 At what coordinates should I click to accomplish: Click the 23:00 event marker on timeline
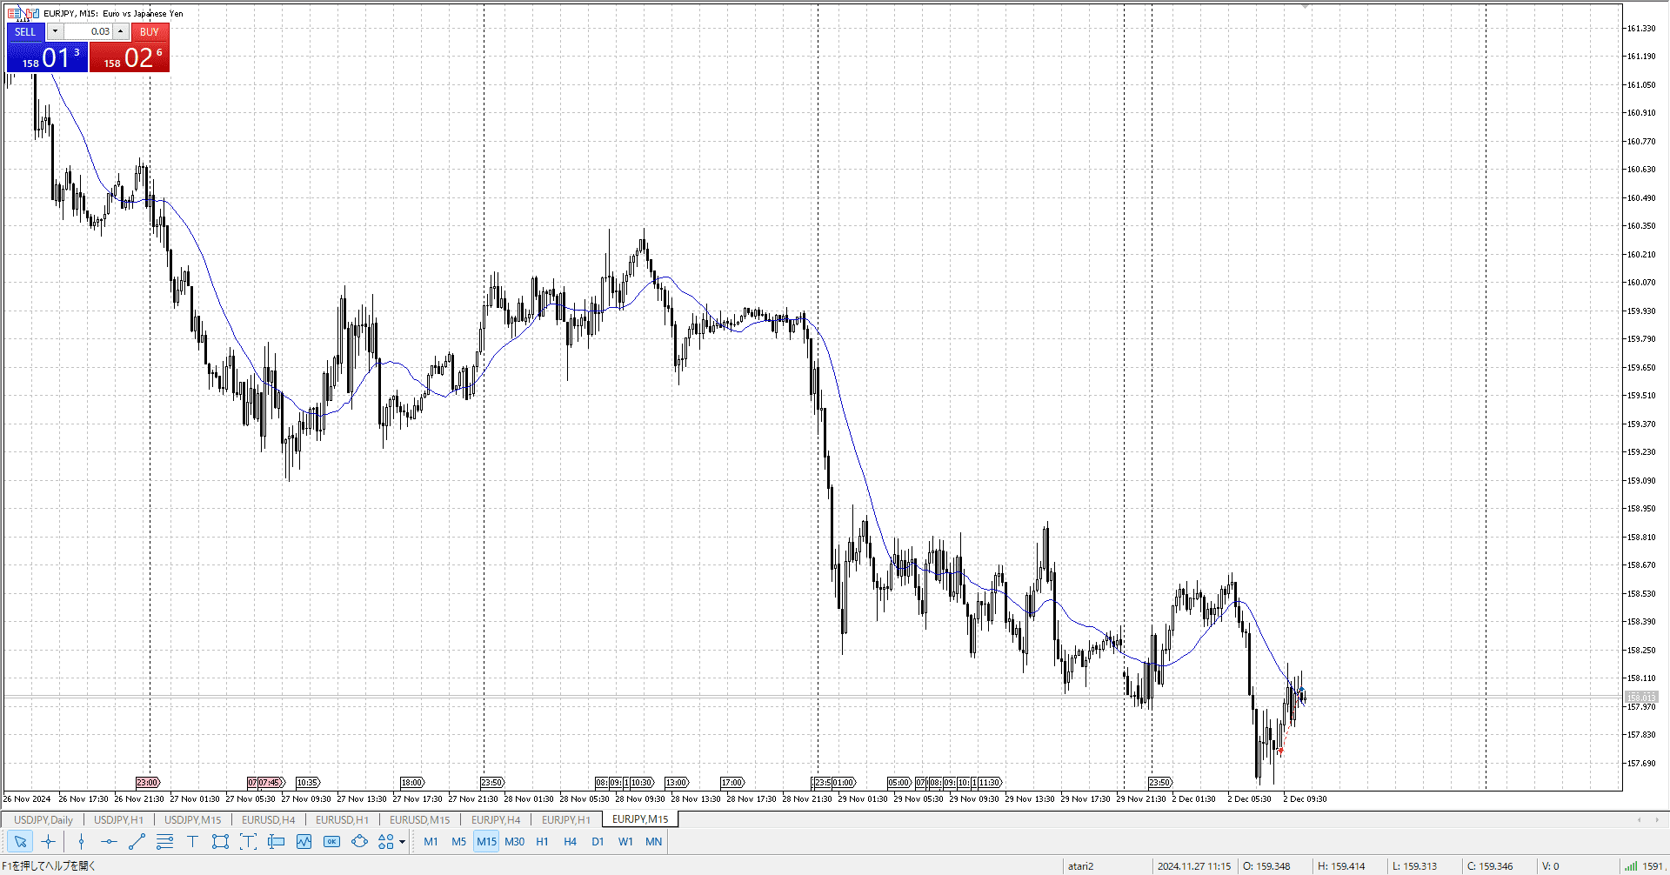147,783
